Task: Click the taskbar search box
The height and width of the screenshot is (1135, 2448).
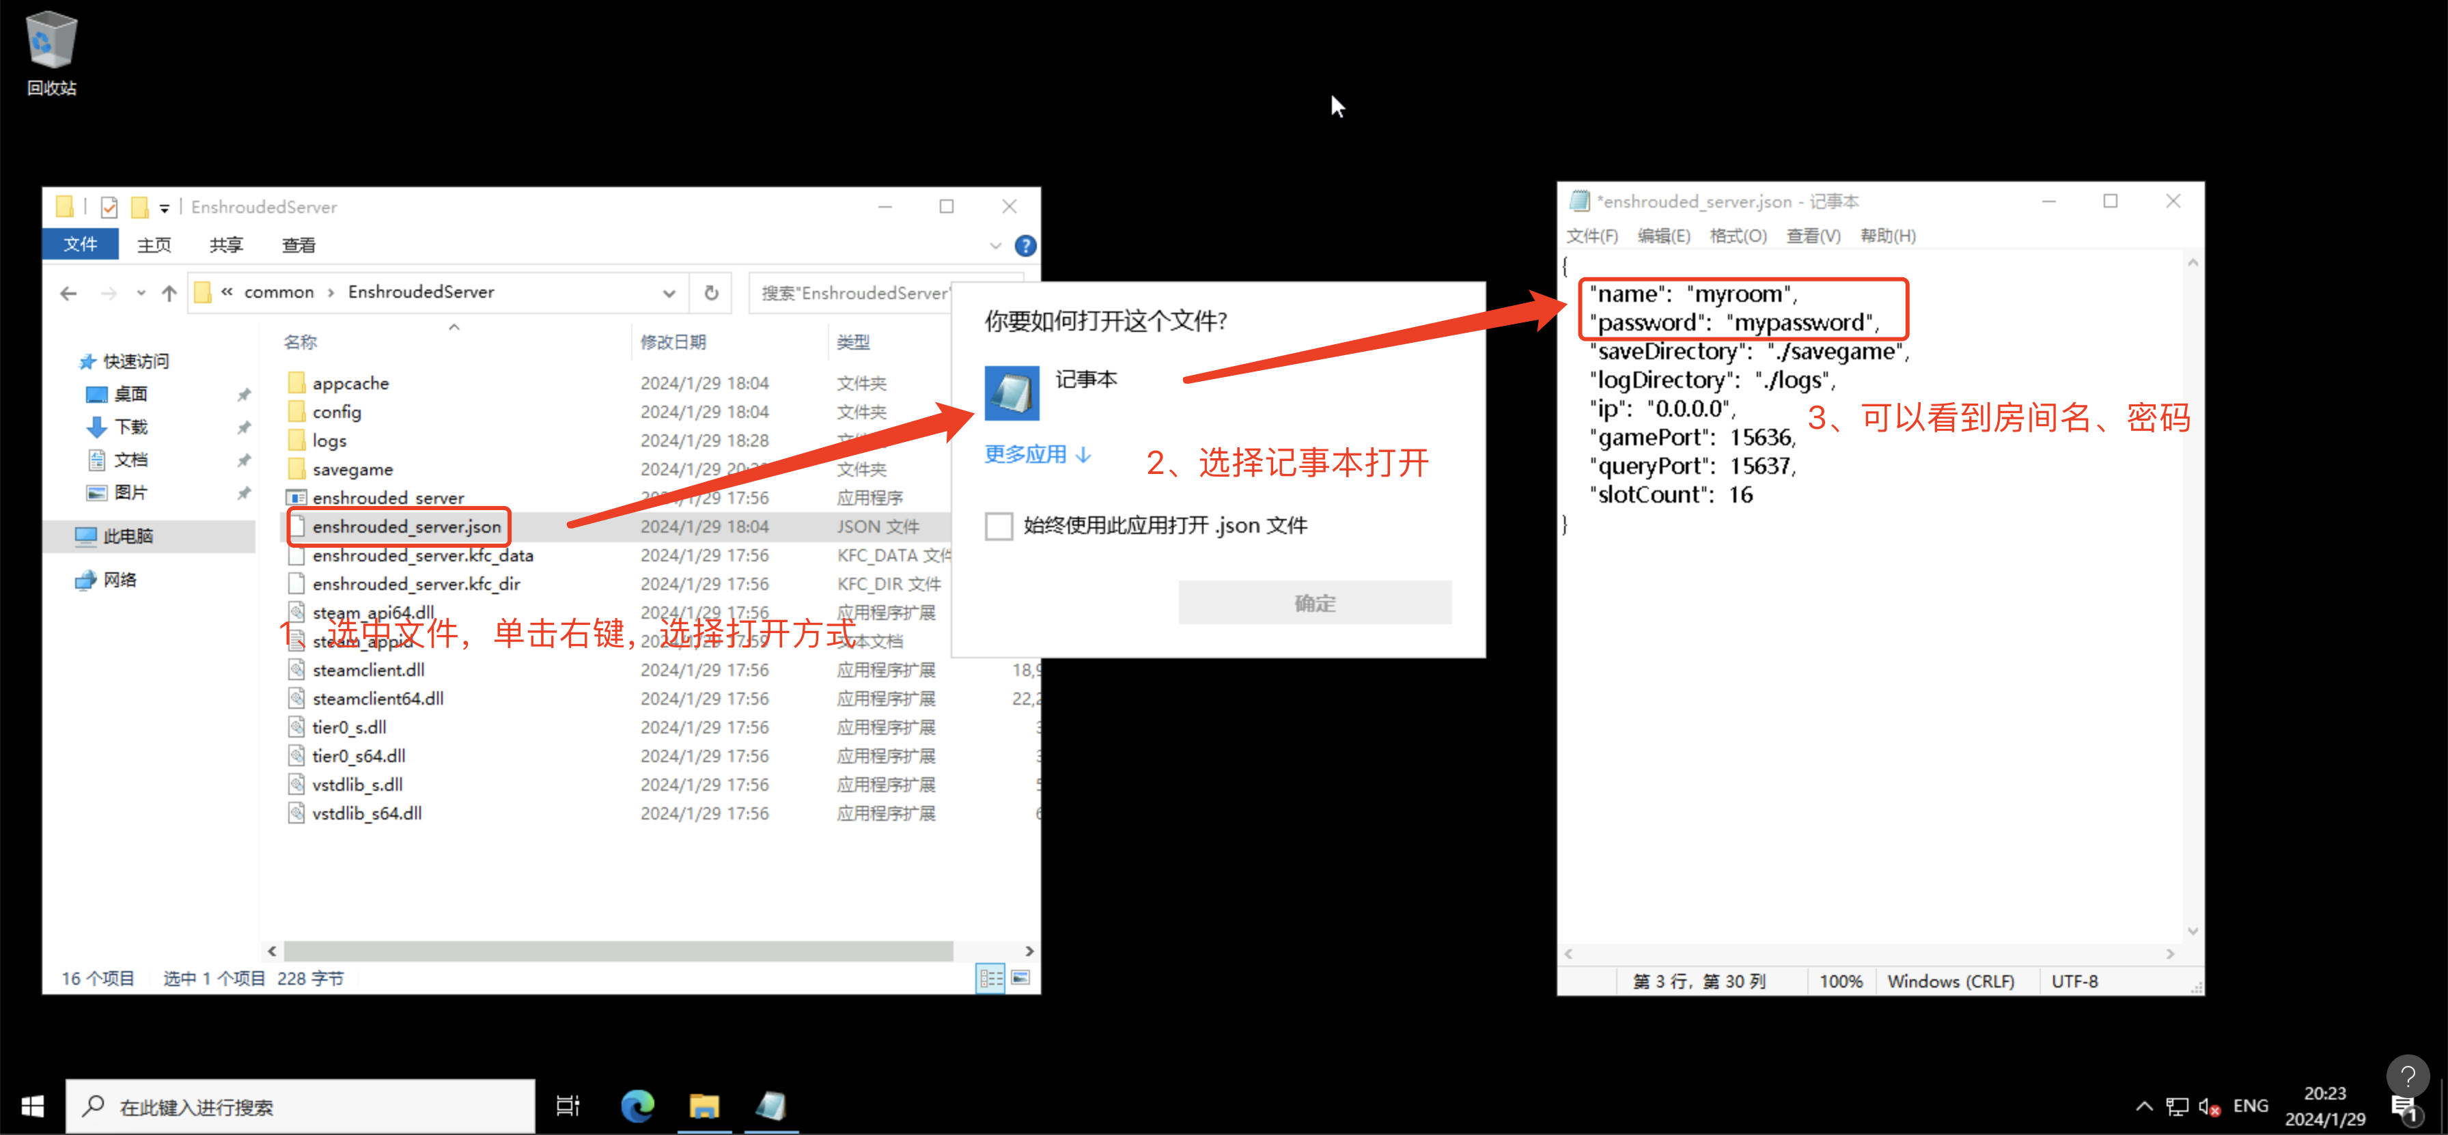Action: point(301,1108)
